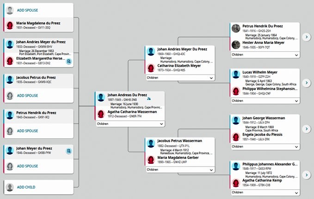Viewport: 314px width, 199px height.
Task: Expand Children dropdown under Maria Magdalena Gerber
Action: pos(180,170)
